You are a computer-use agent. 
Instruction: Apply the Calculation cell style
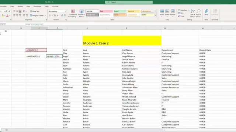[147, 11]
